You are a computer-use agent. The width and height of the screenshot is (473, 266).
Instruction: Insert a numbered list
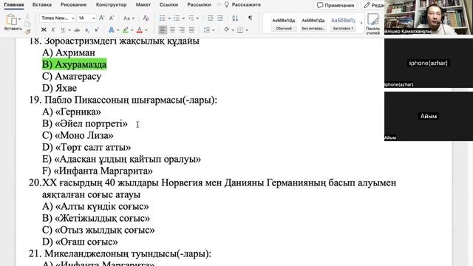[177, 18]
